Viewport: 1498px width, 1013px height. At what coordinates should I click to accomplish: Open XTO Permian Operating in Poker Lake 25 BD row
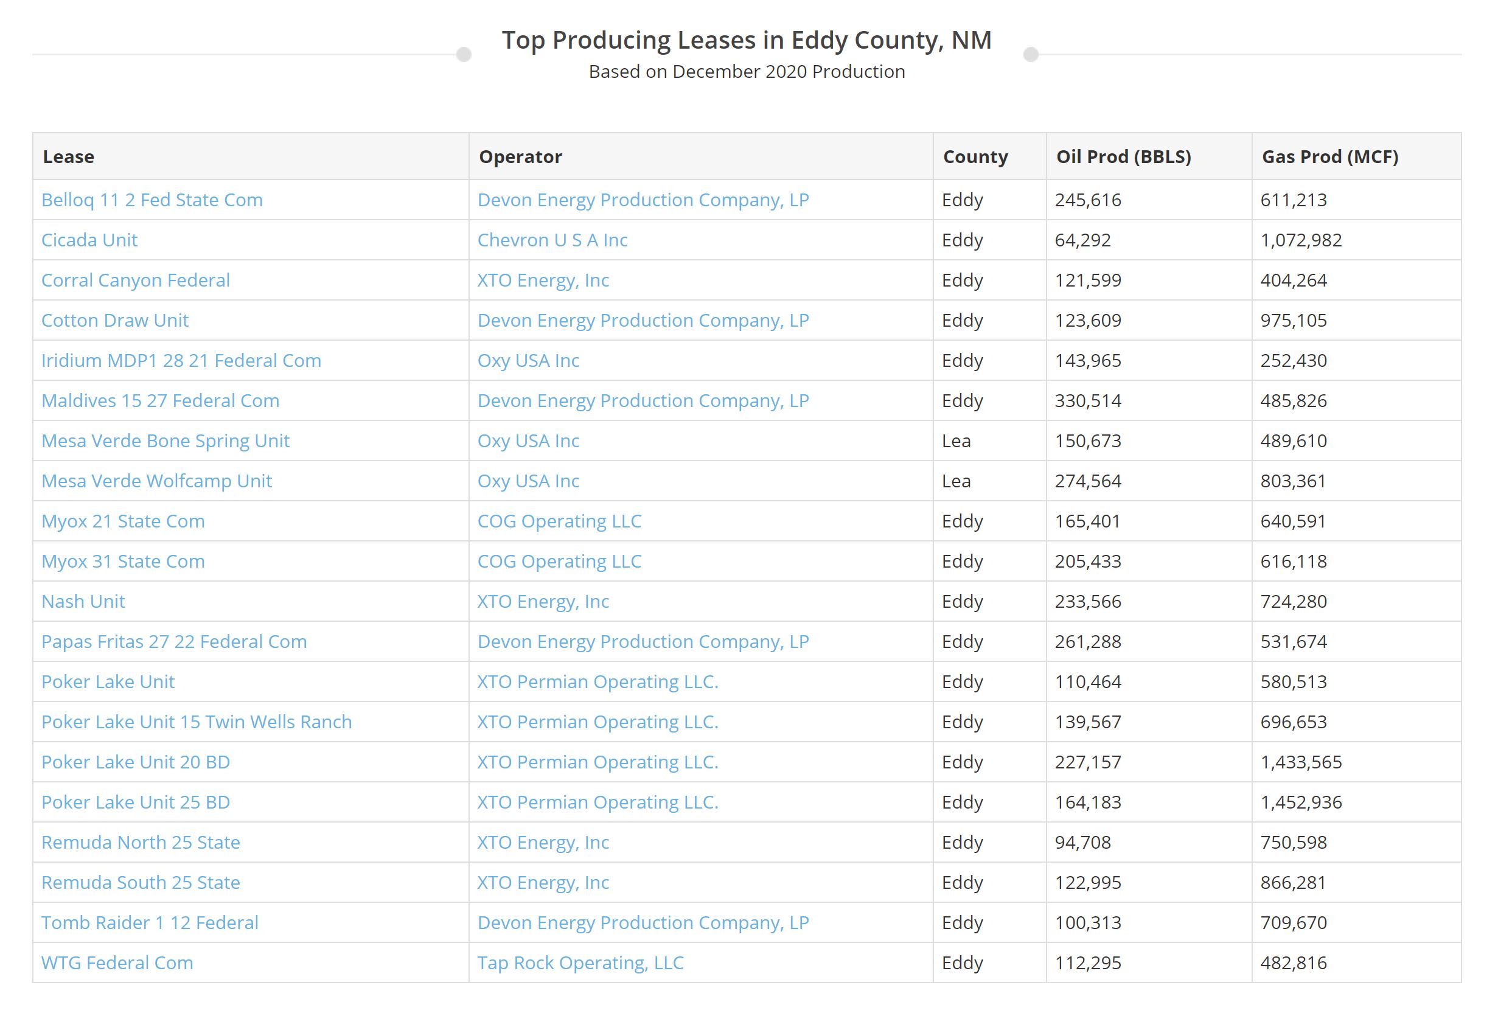tap(598, 802)
